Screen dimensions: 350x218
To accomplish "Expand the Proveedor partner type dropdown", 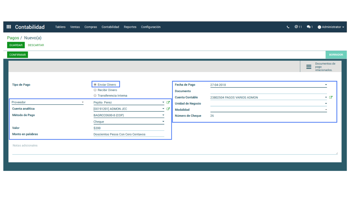I will (83, 102).
